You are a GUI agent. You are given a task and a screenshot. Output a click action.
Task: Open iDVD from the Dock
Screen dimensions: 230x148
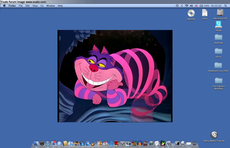coord(88,143)
